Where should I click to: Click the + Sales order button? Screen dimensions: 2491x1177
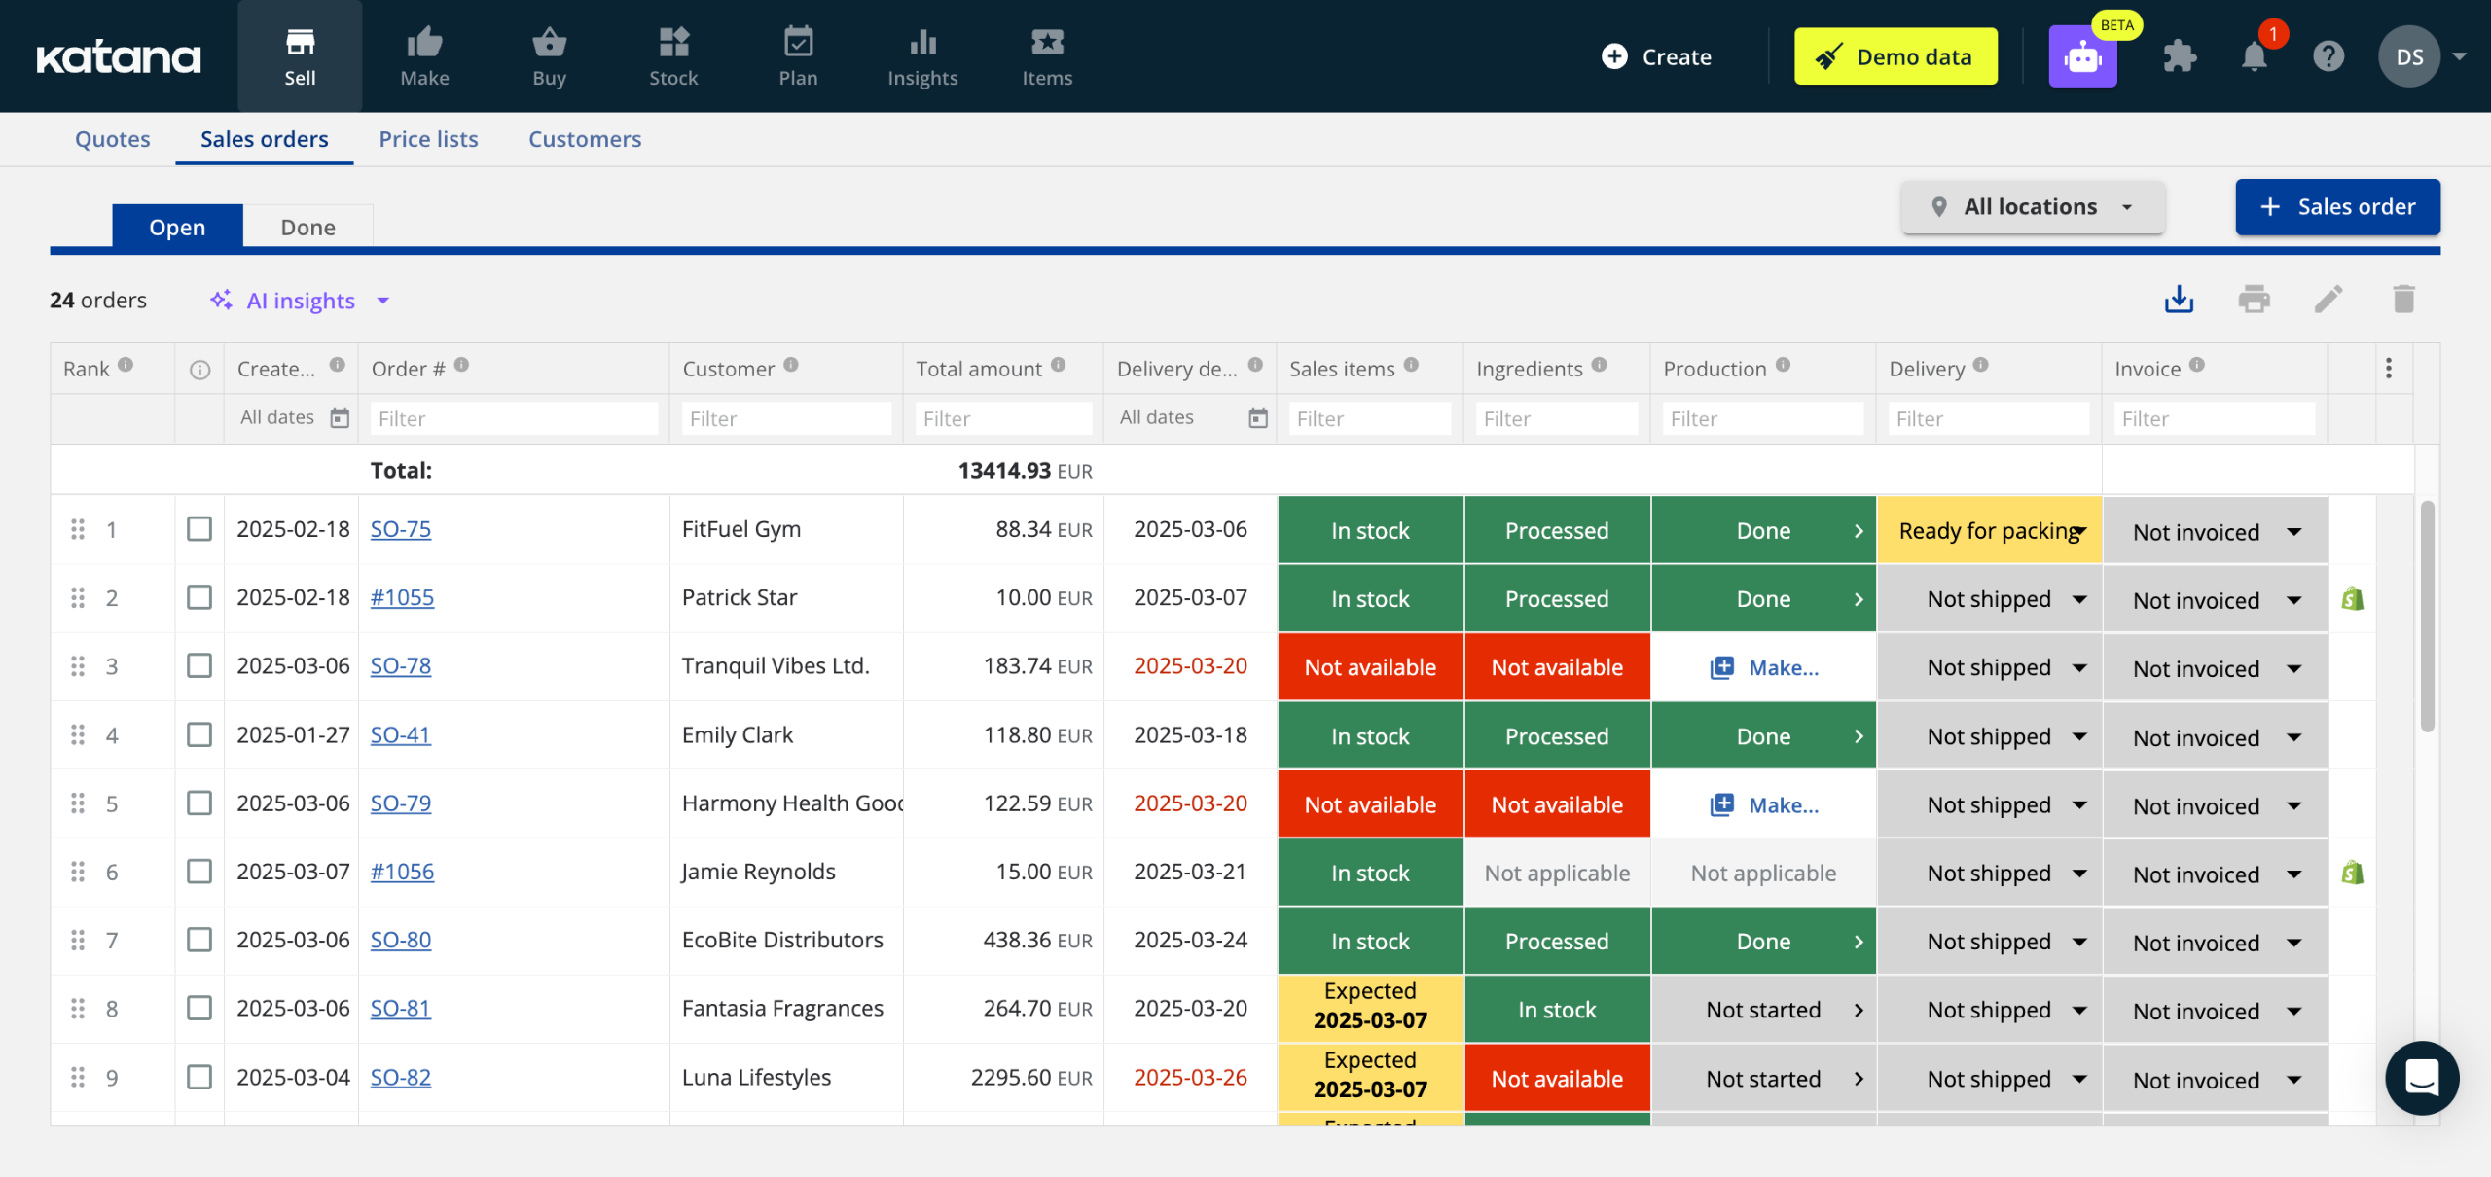(x=2337, y=207)
